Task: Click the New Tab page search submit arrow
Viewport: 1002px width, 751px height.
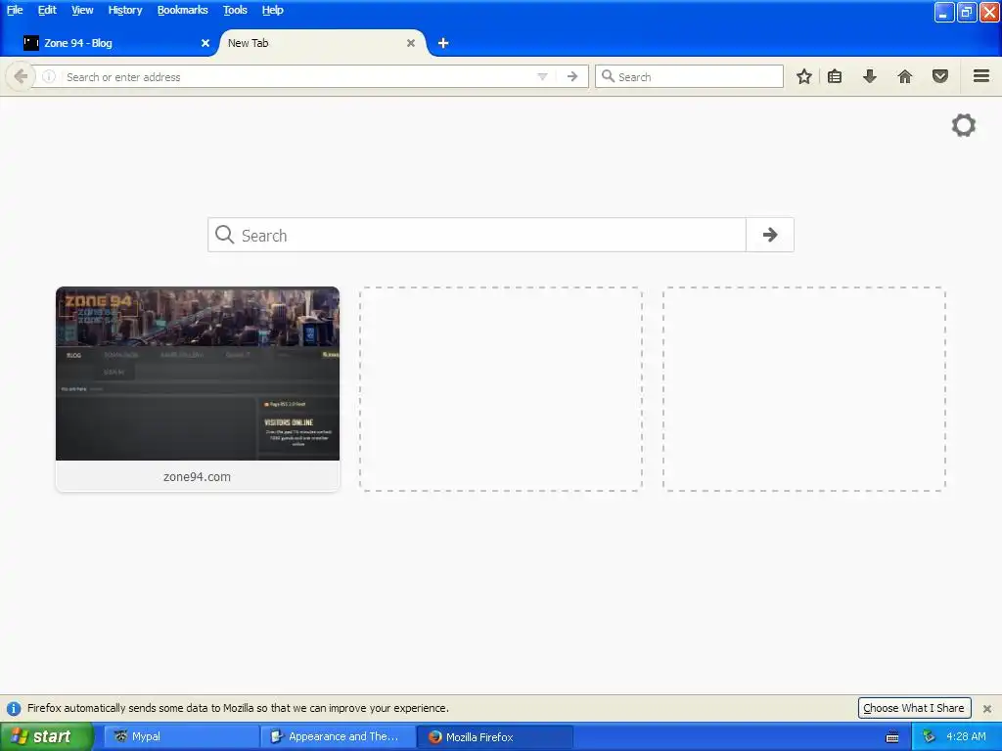Action: click(770, 235)
